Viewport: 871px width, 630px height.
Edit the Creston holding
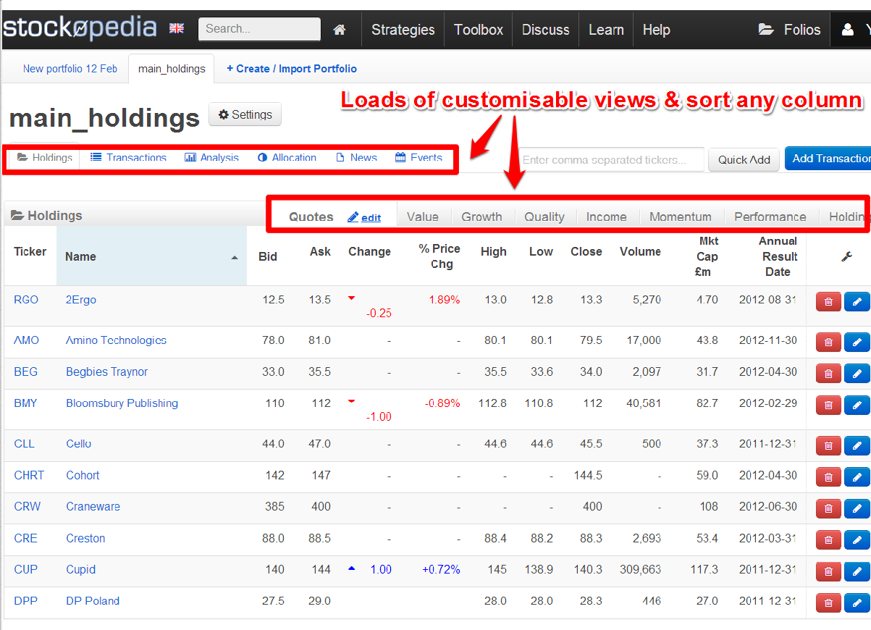pyautogui.click(x=857, y=539)
